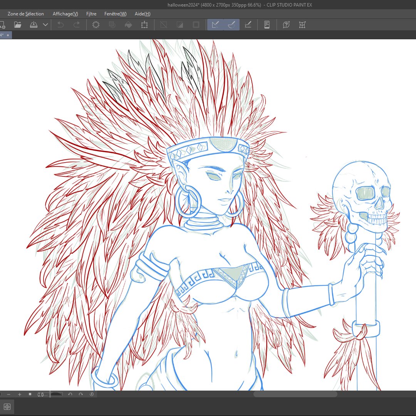Reset canvas rotation icon
This screenshot has height=416, width=416.
click(x=92, y=394)
